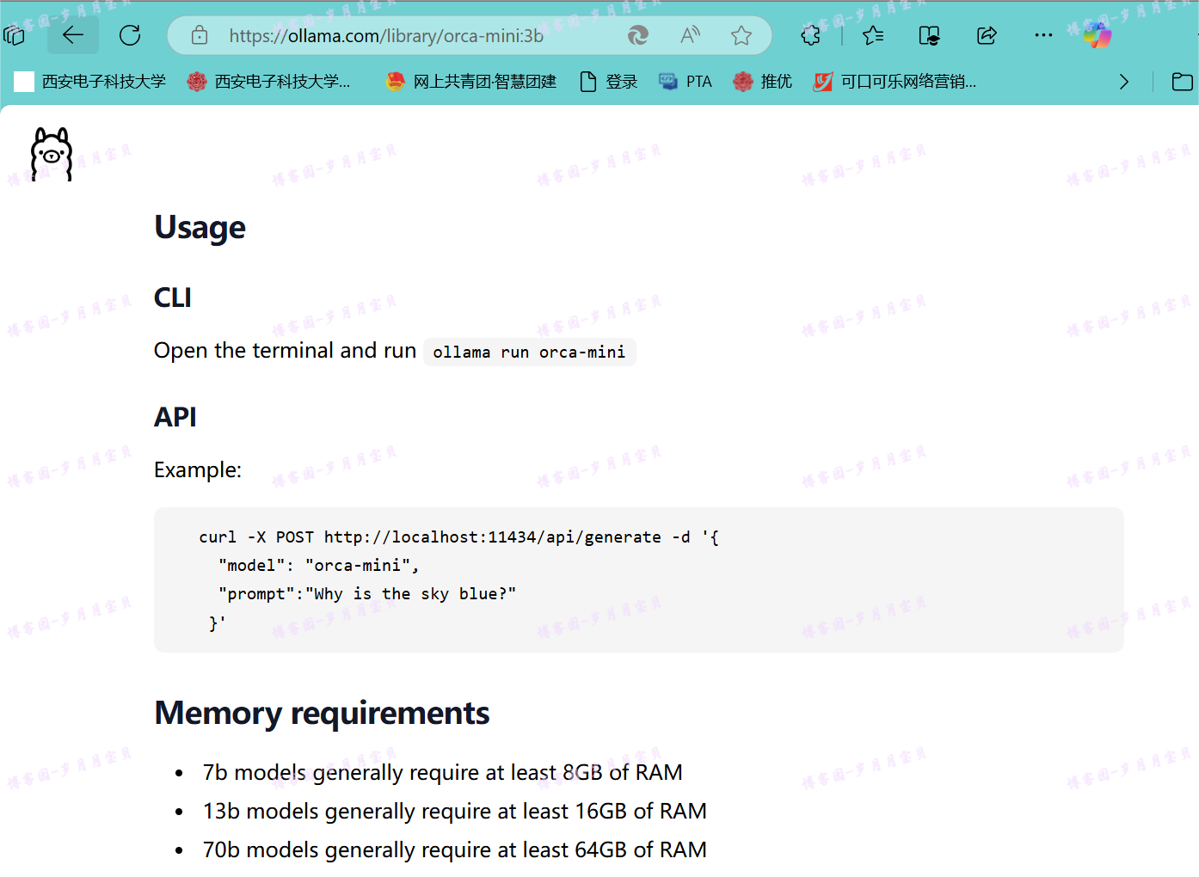Screen dimensions: 1199x877
Task: Open the Collections panel icon
Action: [x=930, y=35]
